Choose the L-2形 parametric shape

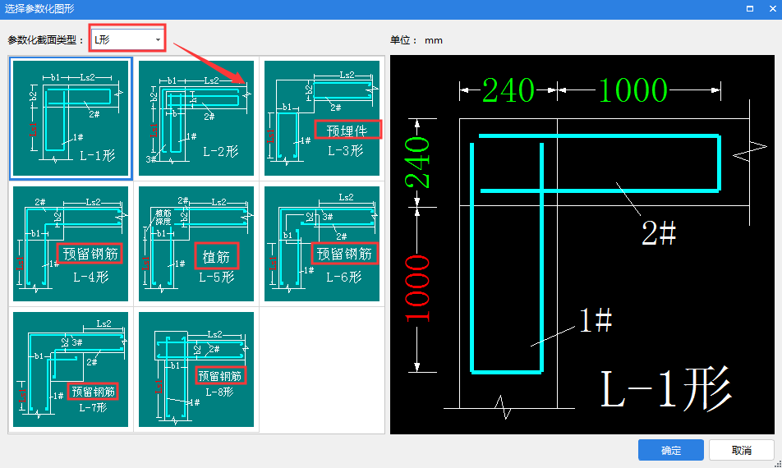(197, 117)
